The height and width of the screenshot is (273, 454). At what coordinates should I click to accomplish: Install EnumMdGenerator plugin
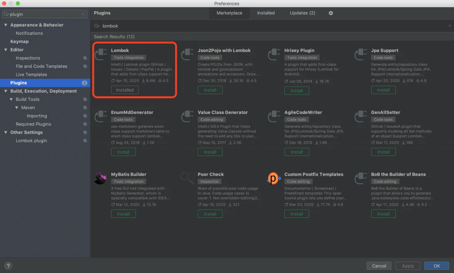click(x=123, y=152)
